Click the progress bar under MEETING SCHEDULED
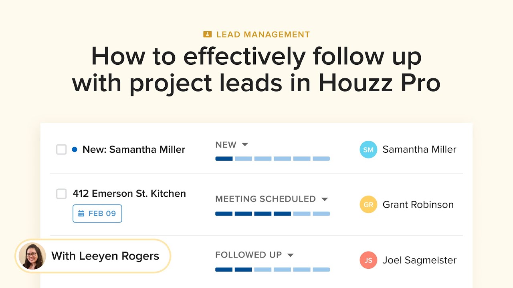 (x=273, y=214)
